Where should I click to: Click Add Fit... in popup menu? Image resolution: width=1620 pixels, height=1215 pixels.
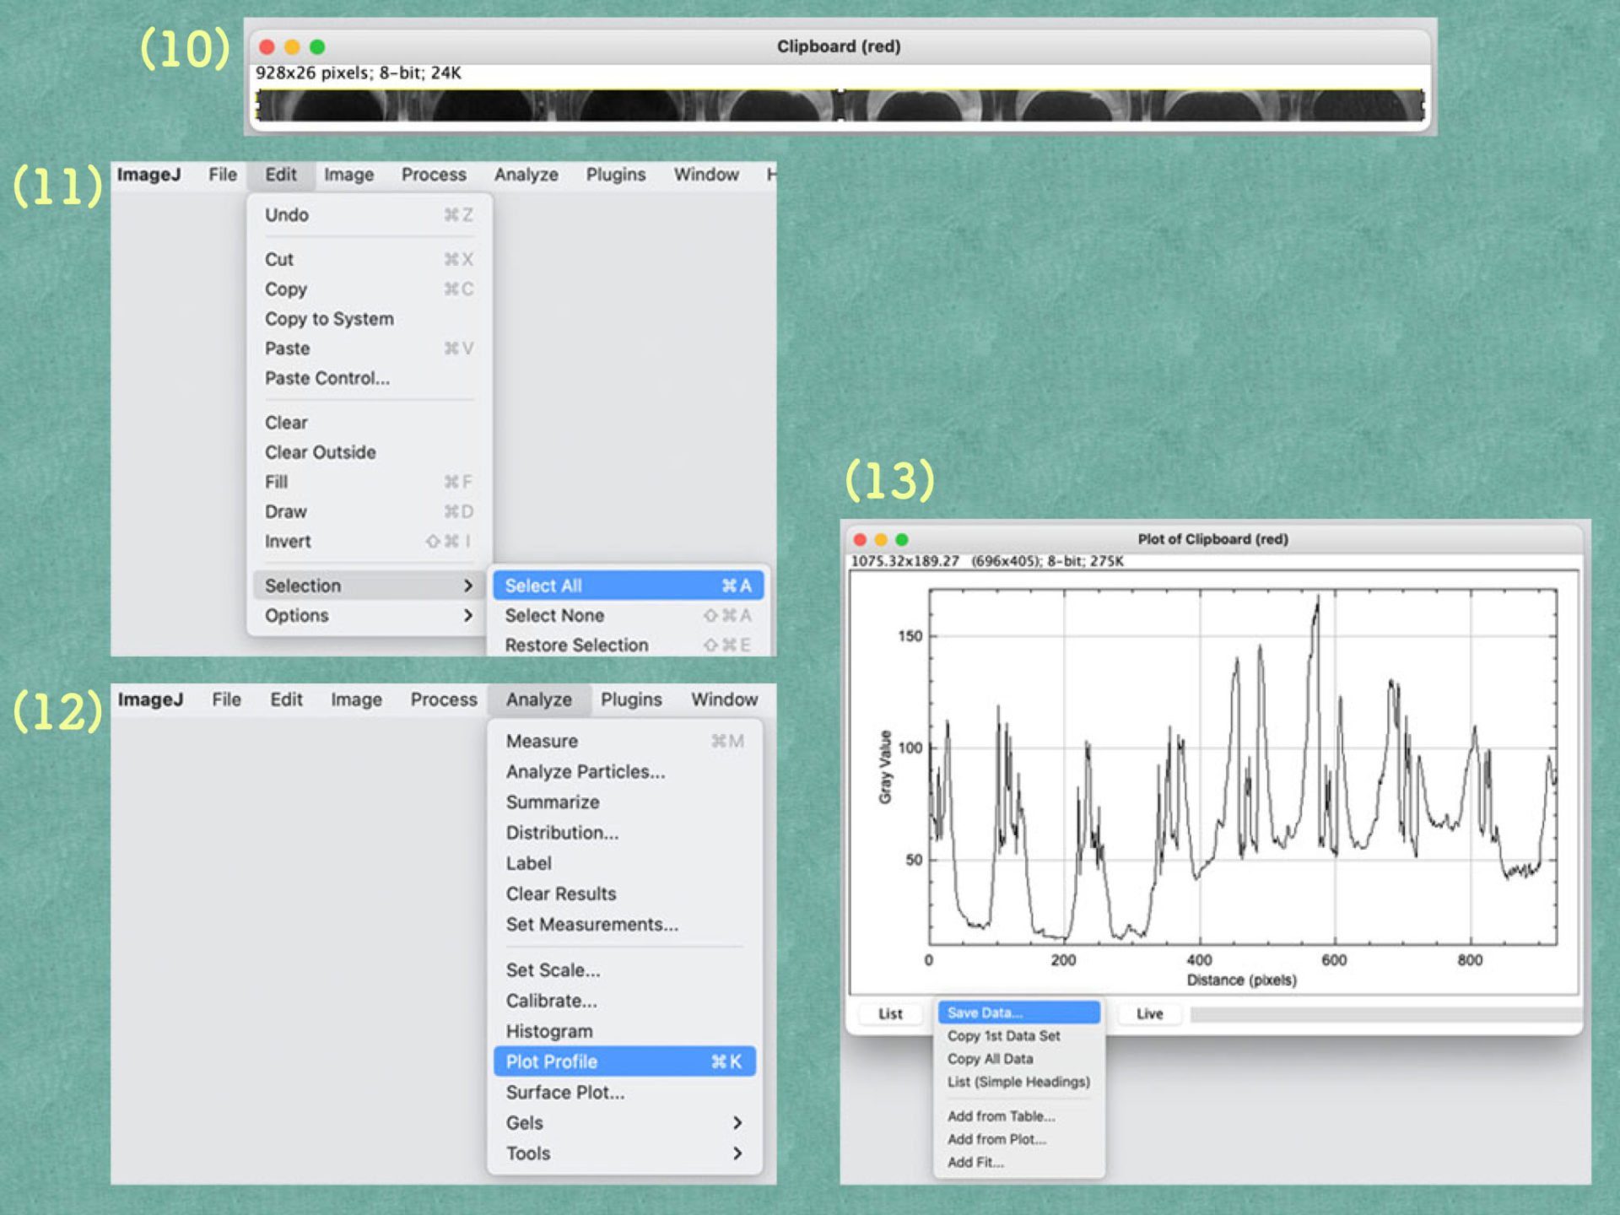975,1163
